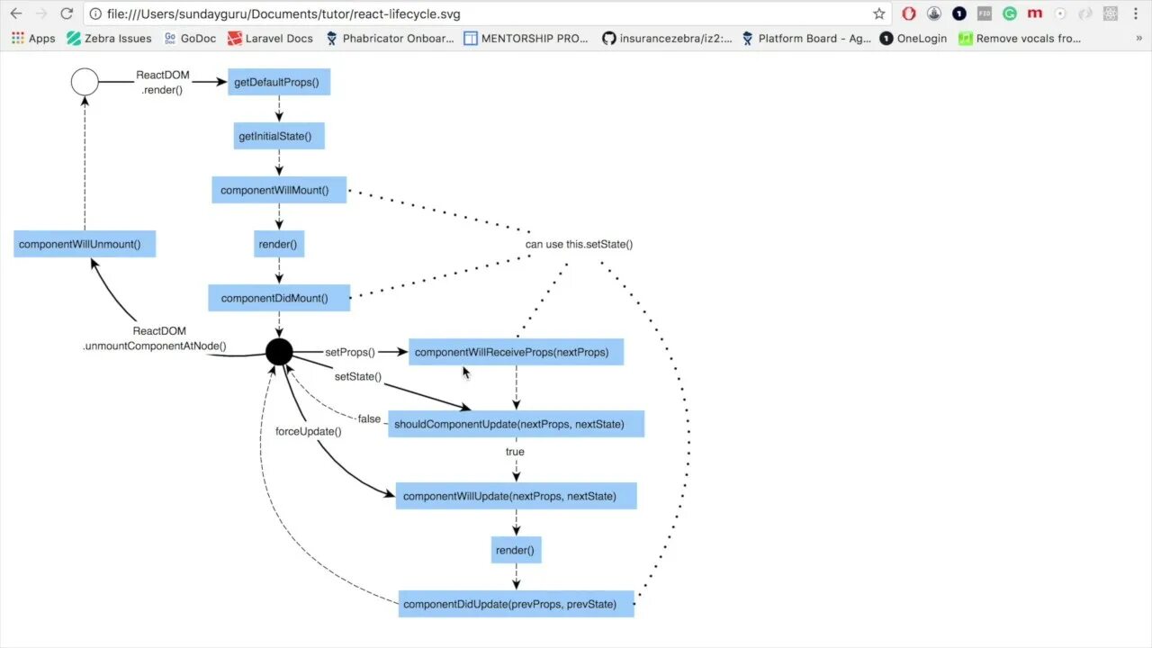Open the Chrome three-dot menu
Image resolution: width=1152 pixels, height=648 pixels.
click(1136, 13)
